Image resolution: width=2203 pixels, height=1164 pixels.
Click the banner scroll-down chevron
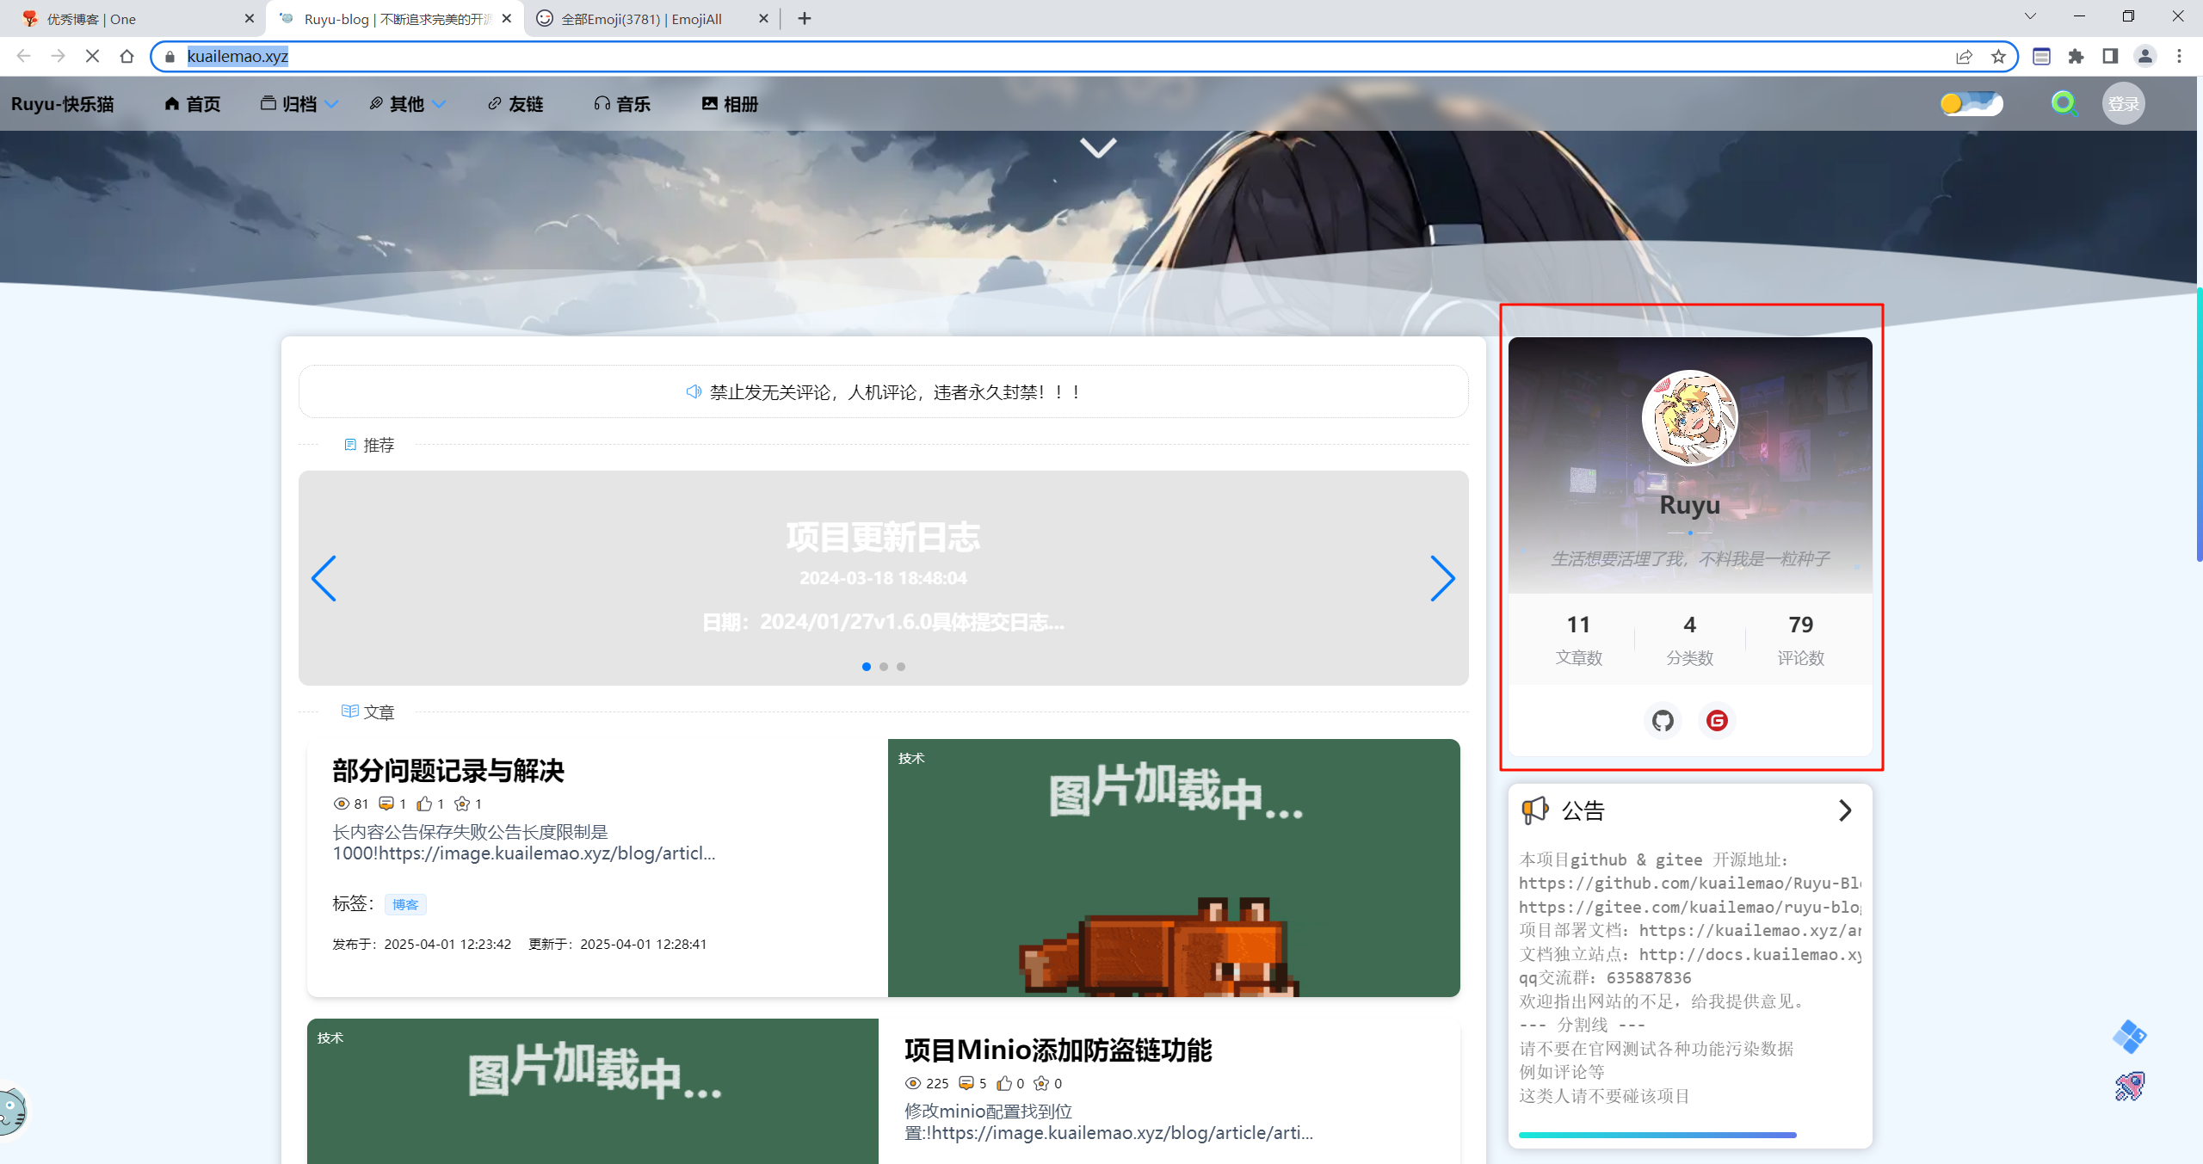1098,148
